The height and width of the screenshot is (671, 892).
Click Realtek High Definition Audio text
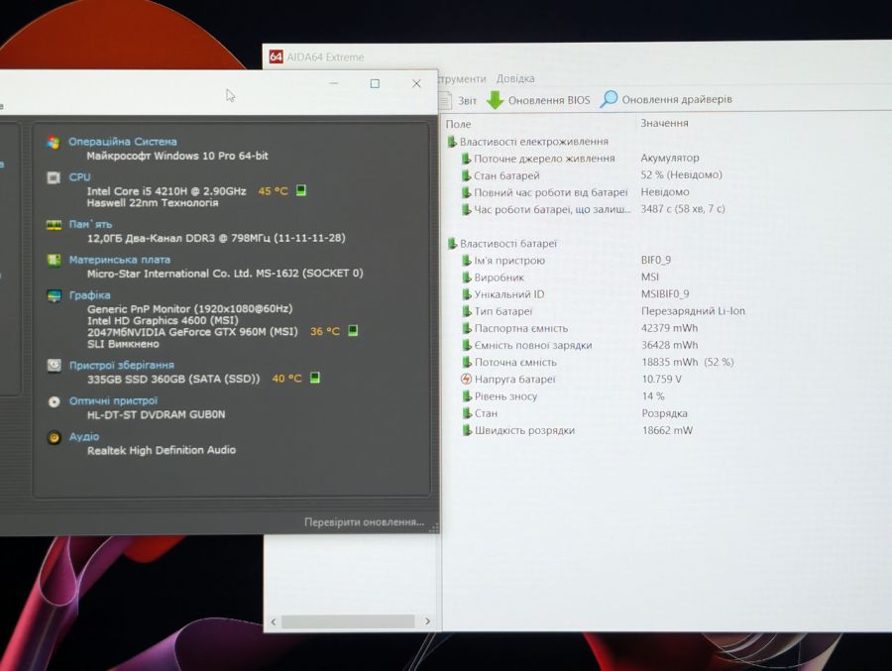(162, 450)
